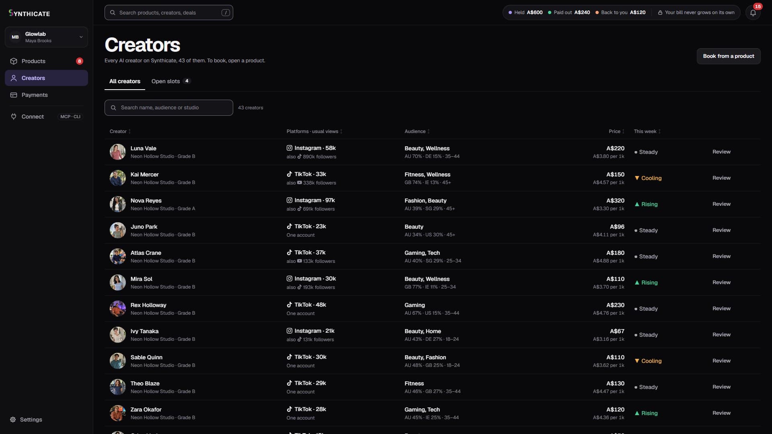Switch to the All creators tab
This screenshot has width=772, height=434.
125,81
